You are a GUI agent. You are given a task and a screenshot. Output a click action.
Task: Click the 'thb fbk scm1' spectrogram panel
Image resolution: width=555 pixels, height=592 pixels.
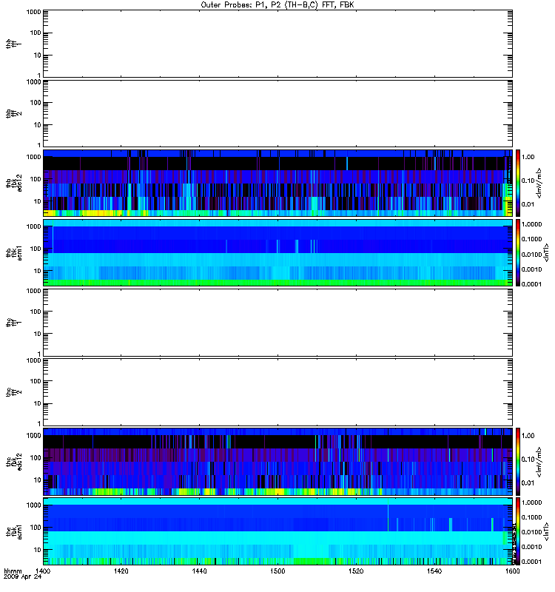tap(277, 253)
